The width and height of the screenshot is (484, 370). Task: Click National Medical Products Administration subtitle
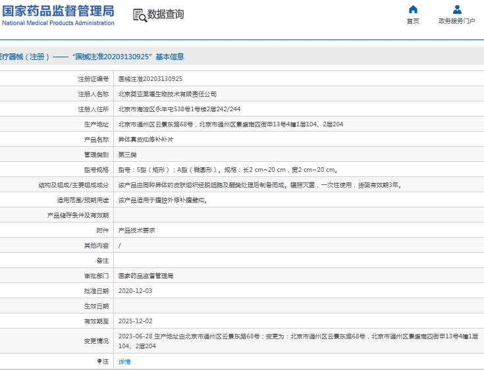[58, 23]
